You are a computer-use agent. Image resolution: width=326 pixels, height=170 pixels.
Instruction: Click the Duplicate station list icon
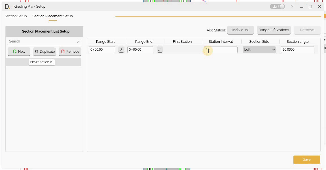pos(37,51)
